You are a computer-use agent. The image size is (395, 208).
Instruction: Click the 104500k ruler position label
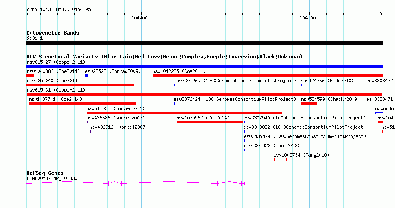pos(309,18)
